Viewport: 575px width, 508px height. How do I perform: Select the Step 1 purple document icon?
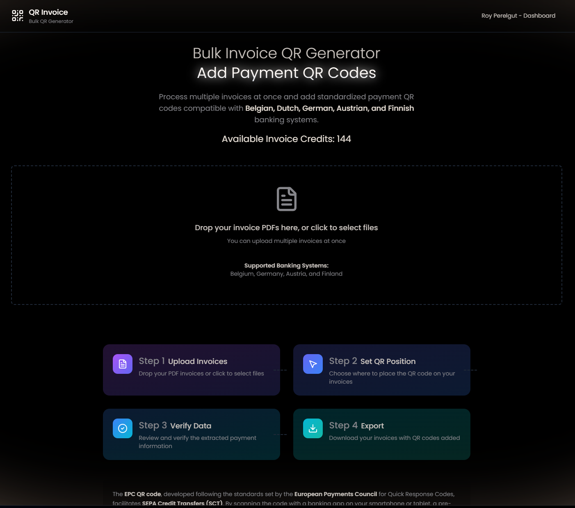tap(122, 364)
